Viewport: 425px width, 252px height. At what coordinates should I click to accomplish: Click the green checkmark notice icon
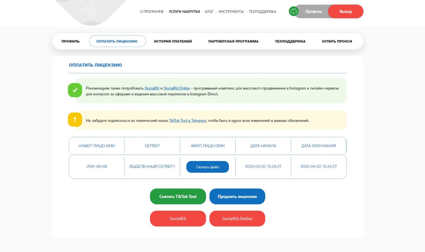(75, 90)
